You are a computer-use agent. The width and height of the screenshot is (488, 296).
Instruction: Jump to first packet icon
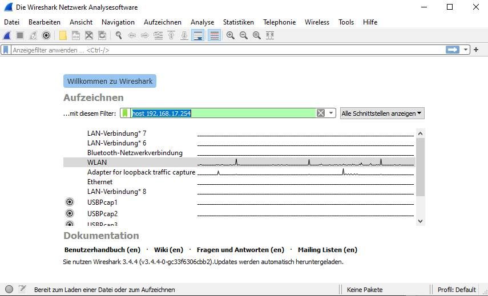pyautogui.click(x=171, y=35)
